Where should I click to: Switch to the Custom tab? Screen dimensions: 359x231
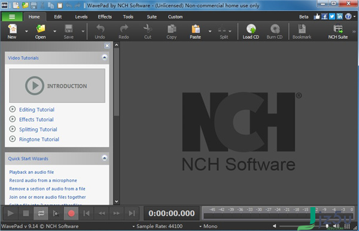click(x=175, y=17)
